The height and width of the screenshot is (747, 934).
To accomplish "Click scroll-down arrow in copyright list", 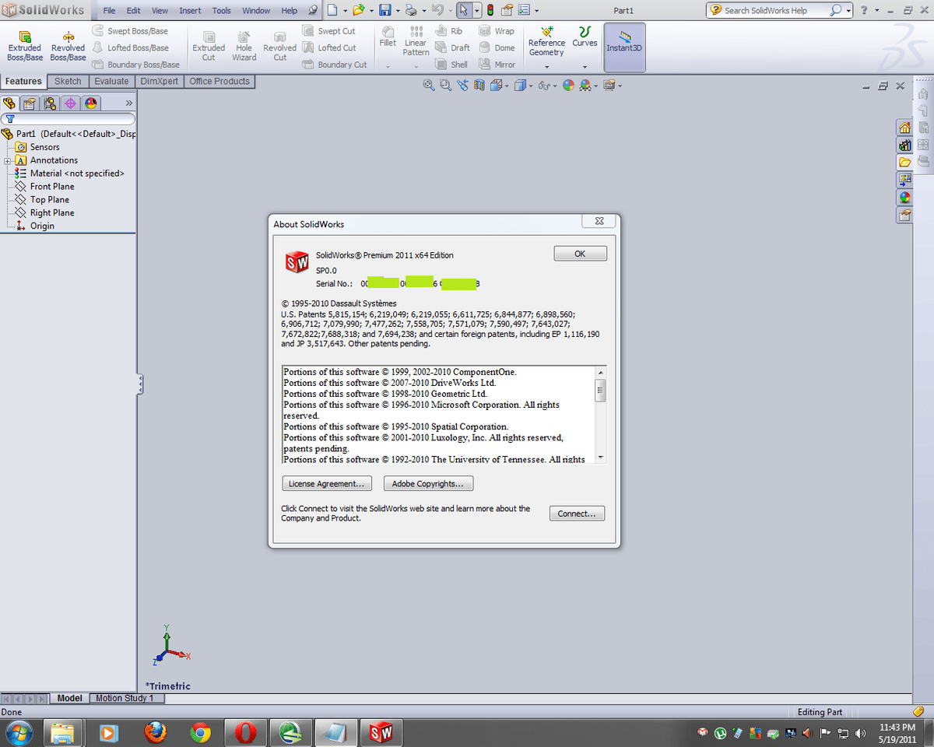I will point(600,457).
